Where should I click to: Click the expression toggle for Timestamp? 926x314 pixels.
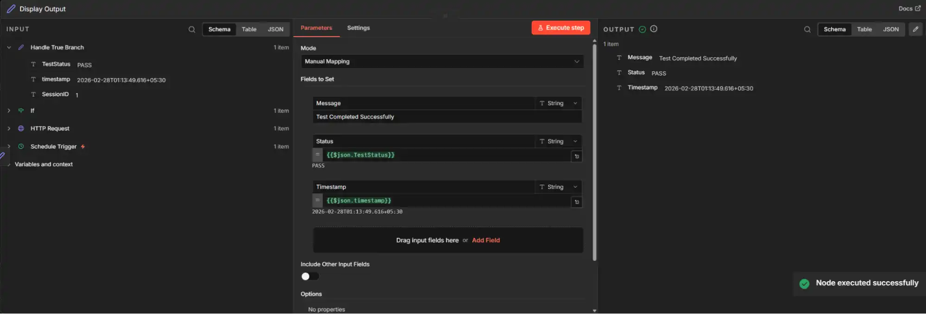[317, 200]
